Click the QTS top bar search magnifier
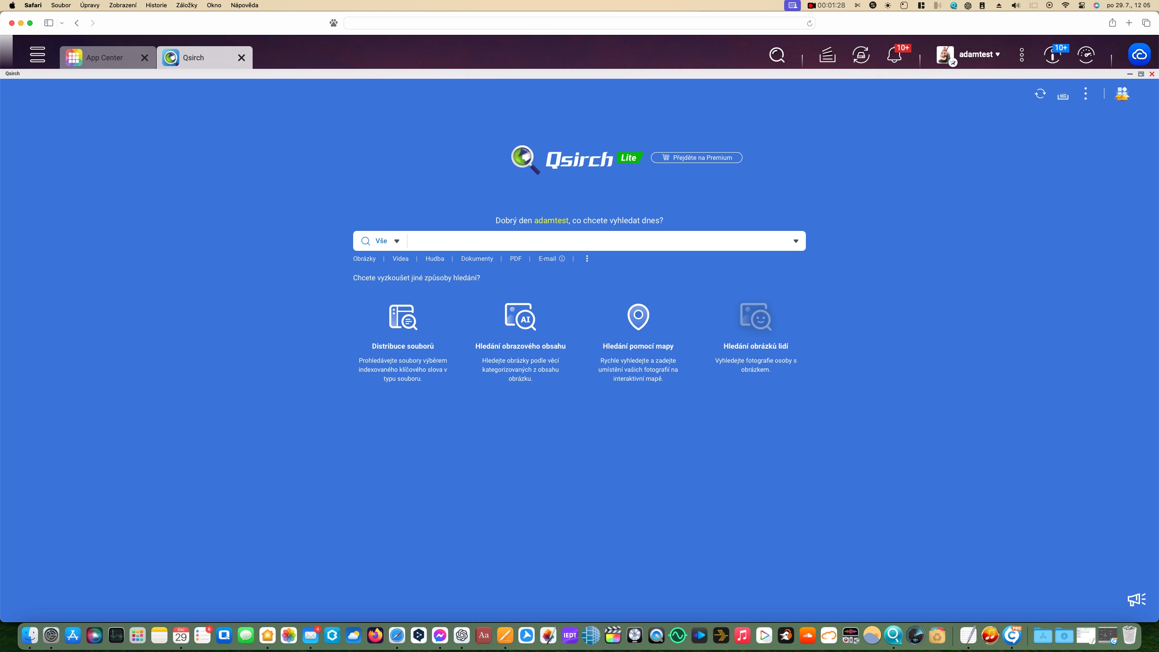 pos(777,55)
